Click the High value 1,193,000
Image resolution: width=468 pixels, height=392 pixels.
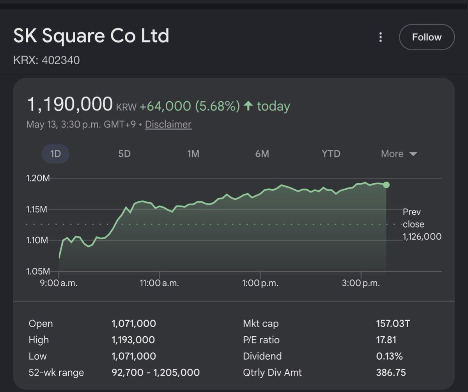pos(133,340)
